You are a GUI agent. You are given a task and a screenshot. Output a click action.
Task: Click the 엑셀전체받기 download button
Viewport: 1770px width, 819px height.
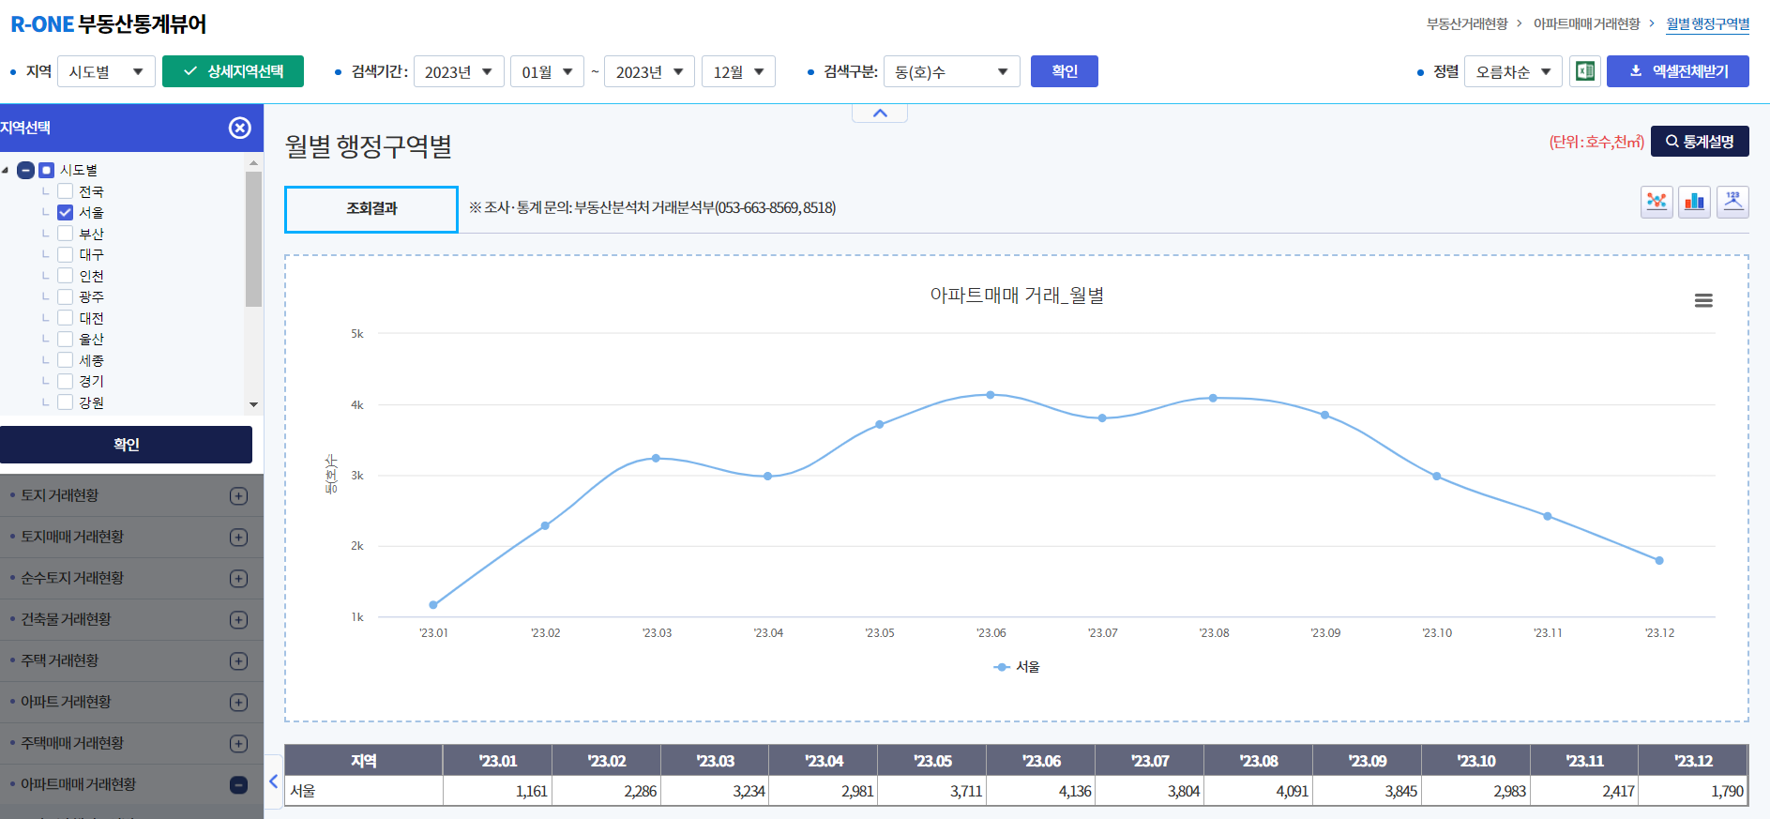pos(1678,71)
